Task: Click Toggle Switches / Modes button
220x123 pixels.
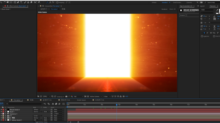Action: (41, 122)
